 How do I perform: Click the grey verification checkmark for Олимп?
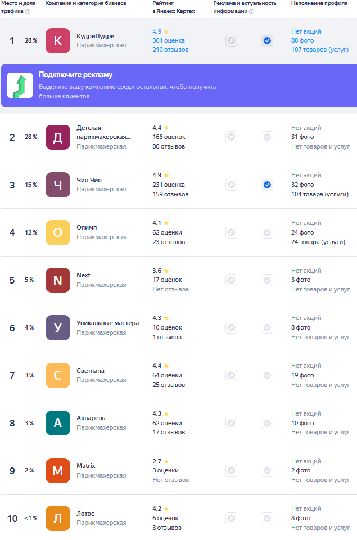pyautogui.click(x=267, y=232)
